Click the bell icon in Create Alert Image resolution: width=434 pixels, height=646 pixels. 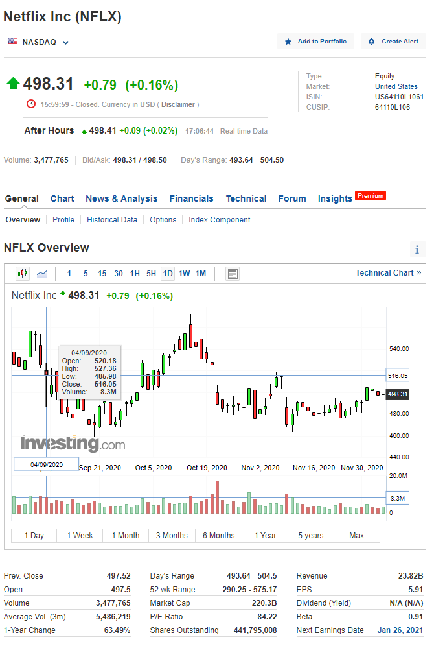click(371, 42)
